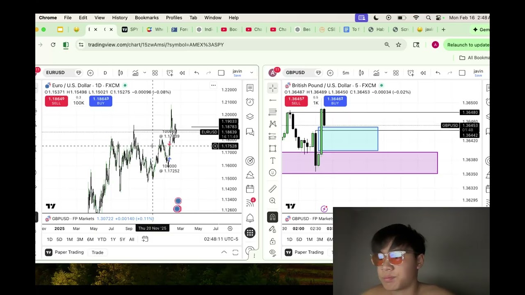The image size is (525, 295).
Task: Open Indicators on the EURUSD chart
Action: pos(135,73)
